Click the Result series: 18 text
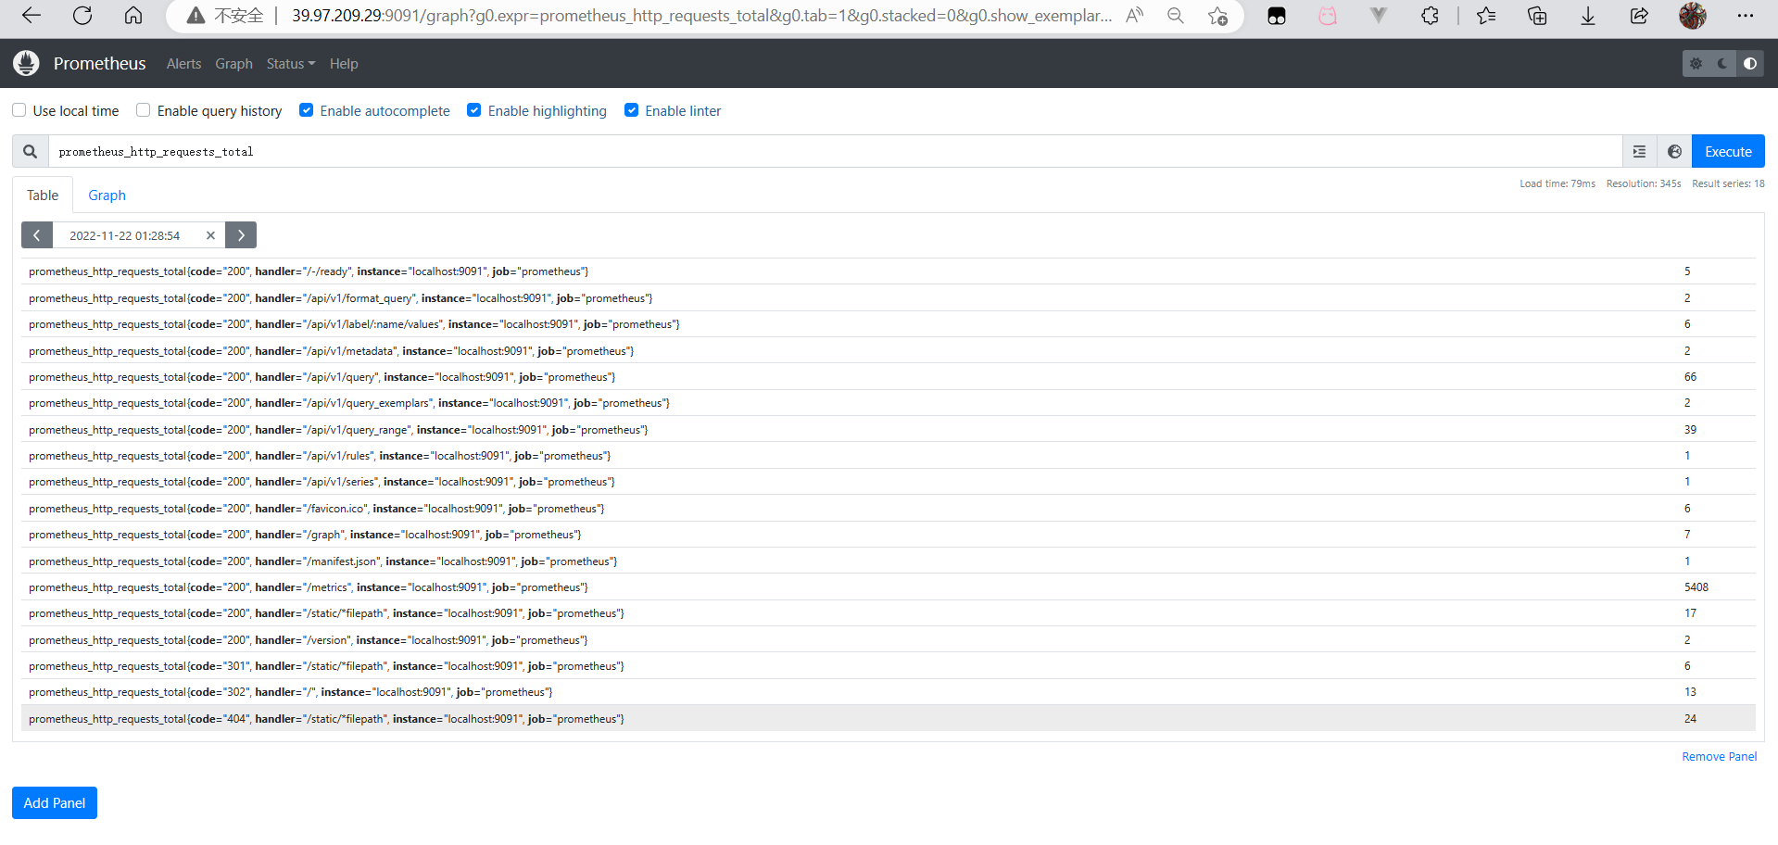The width and height of the screenshot is (1778, 845). [1728, 183]
